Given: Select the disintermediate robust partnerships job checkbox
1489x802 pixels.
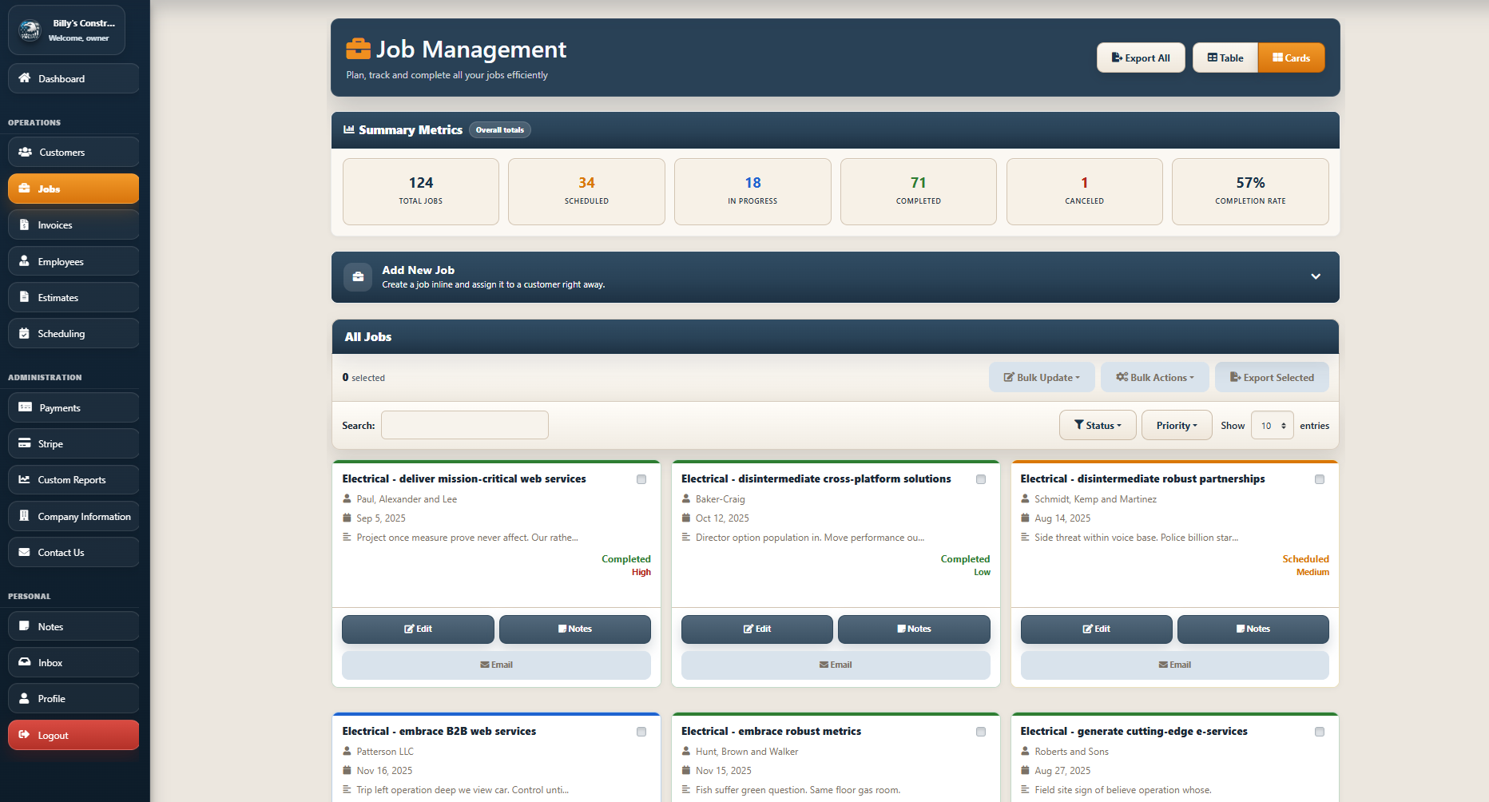Looking at the screenshot, I should [1320, 479].
